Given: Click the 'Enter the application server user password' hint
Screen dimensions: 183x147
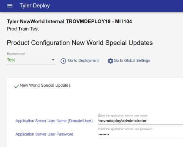Looking at the screenshot, I should (125, 129).
